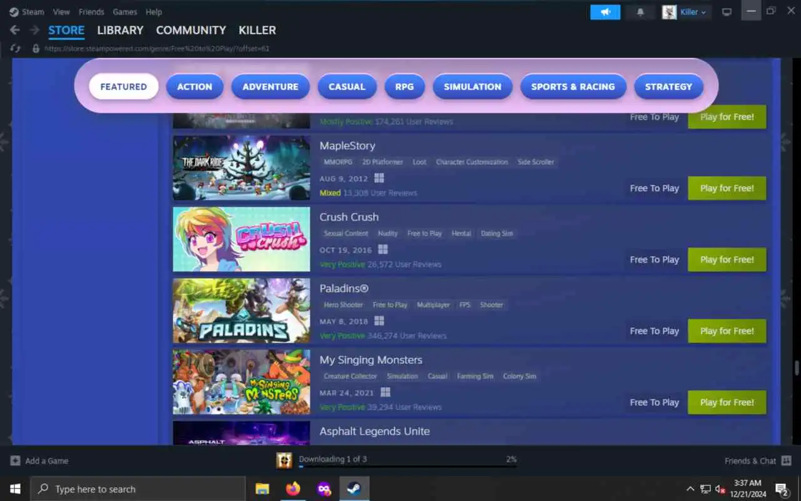Viewport: 801px width, 501px height.
Task: Click the page vertical scrollbar thumb
Action: 797,368
